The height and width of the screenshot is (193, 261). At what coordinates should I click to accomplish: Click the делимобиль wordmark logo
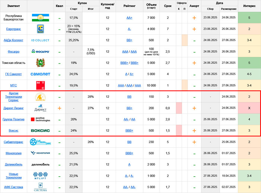(x=40, y=165)
